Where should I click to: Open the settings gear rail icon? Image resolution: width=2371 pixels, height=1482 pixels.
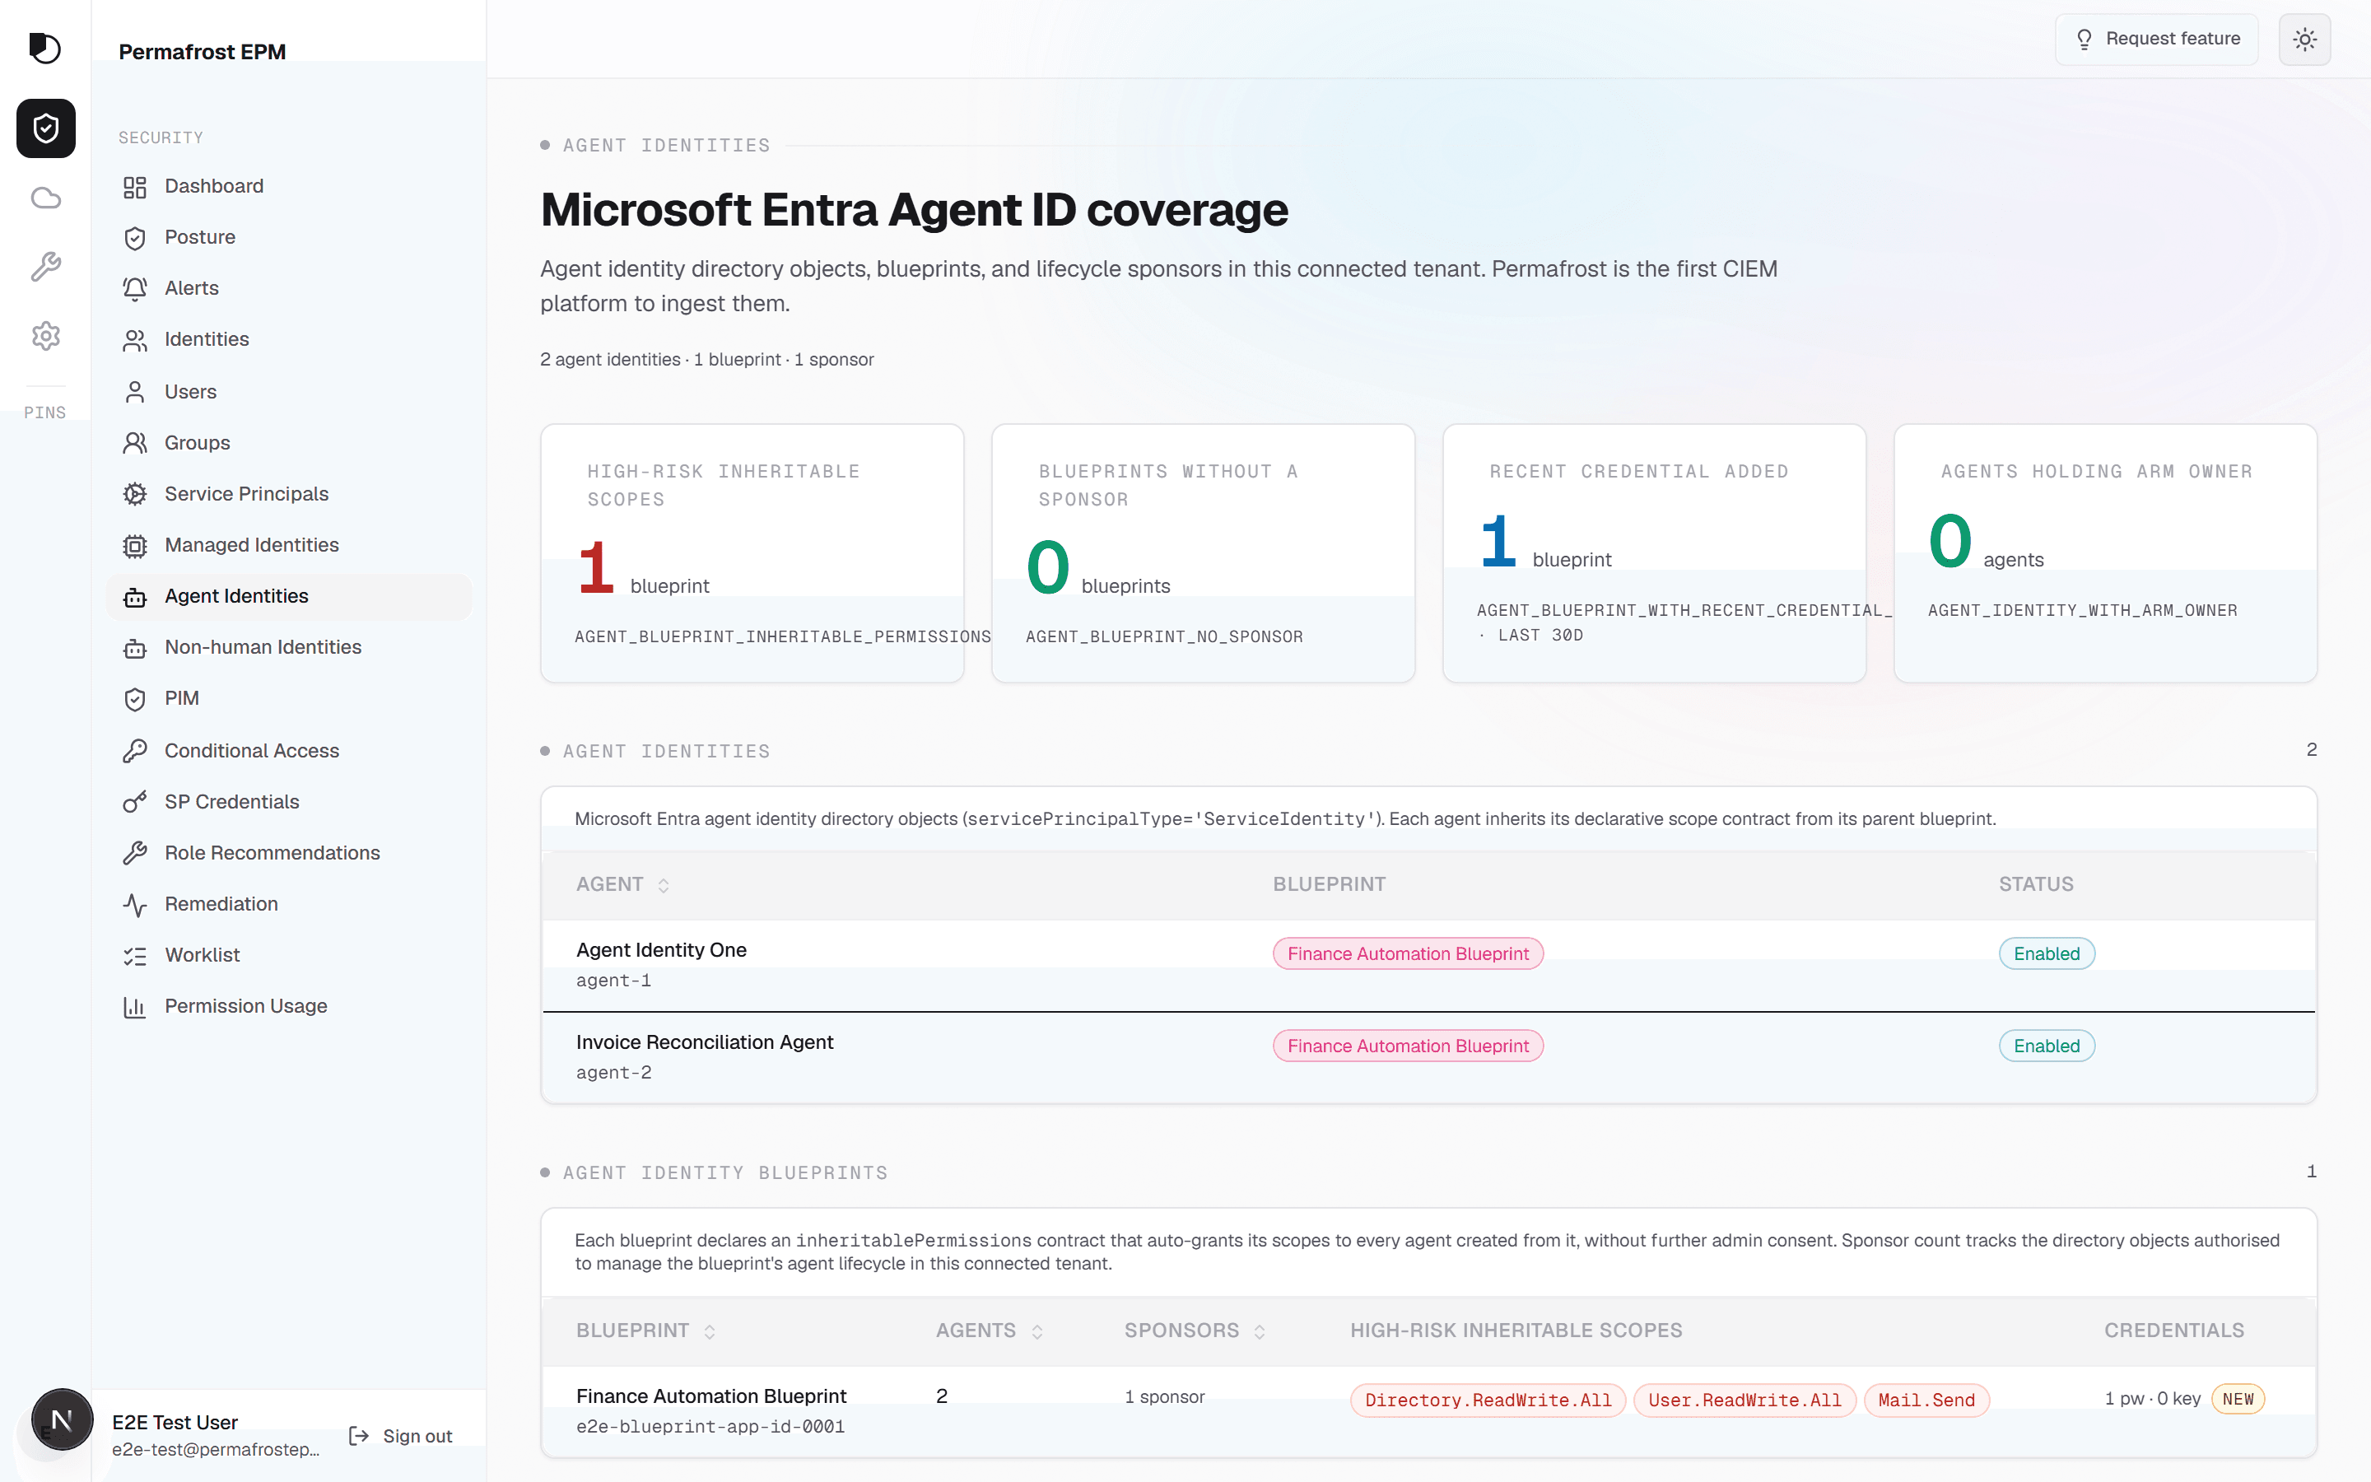45,336
